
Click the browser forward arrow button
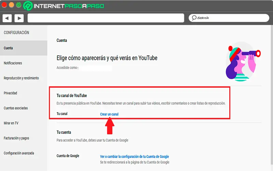click(19, 18)
